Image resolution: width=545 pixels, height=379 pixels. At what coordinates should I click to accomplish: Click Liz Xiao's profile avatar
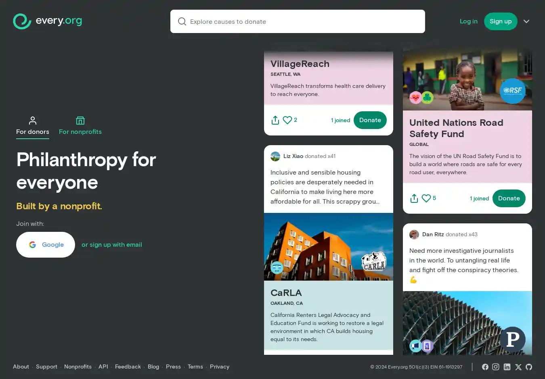pyautogui.click(x=275, y=156)
